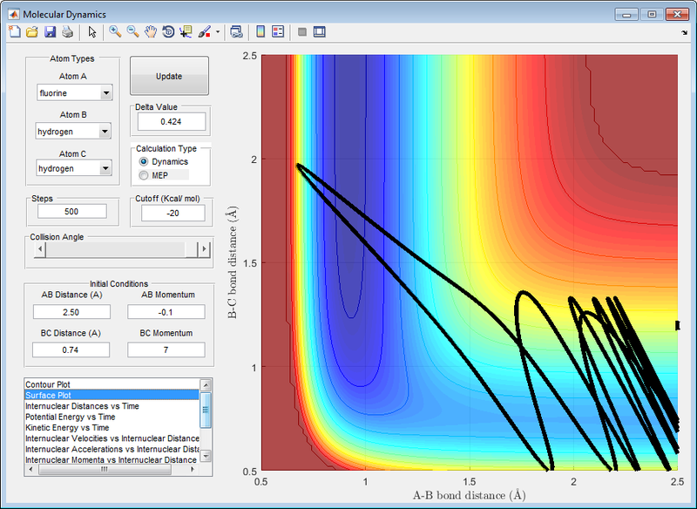Select the Data Cursor tool
The width and height of the screenshot is (697, 509).
point(186,31)
